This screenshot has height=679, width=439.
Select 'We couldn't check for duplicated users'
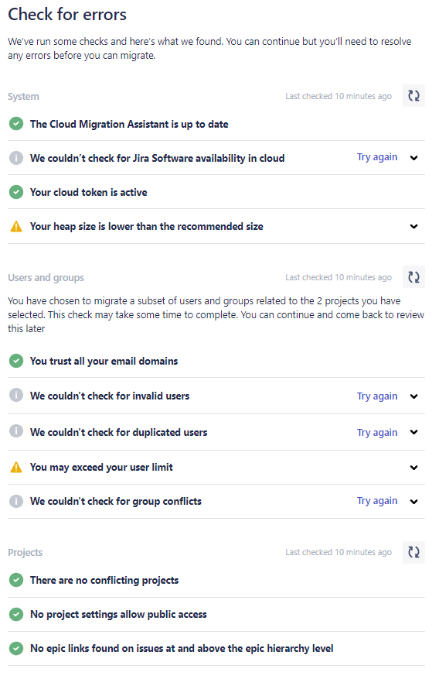119,432
